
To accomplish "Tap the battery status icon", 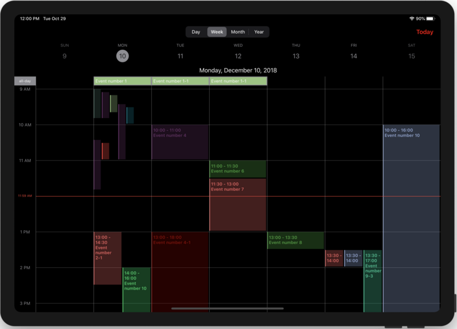I will point(431,19).
